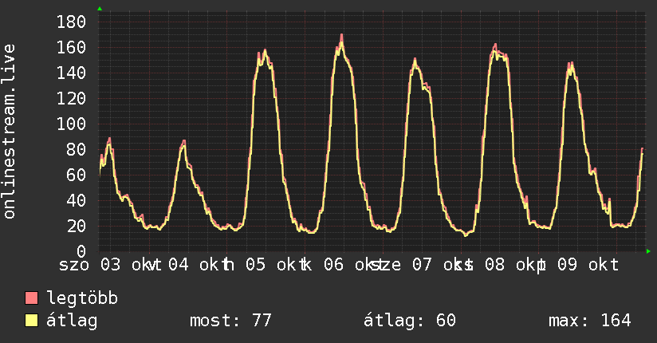The image size is (657, 343).
Task: Click the green arrow atop the y-axis
Action: click(x=100, y=9)
